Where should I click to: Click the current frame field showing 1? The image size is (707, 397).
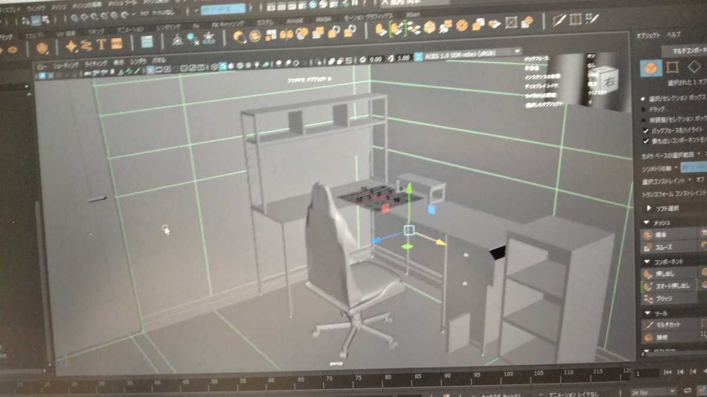point(647,373)
